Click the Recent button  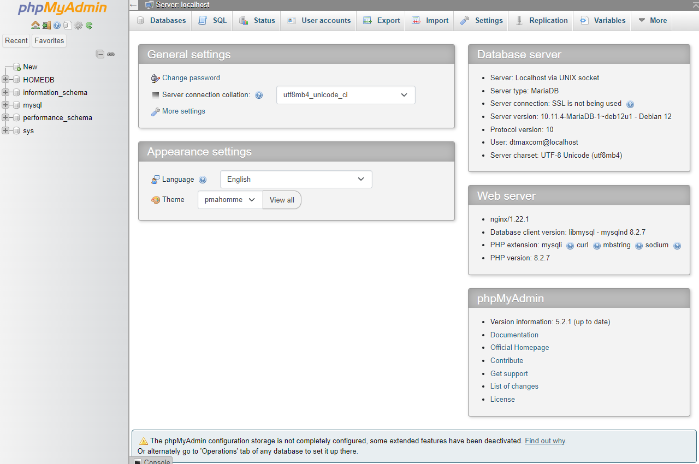click(16, 41)
